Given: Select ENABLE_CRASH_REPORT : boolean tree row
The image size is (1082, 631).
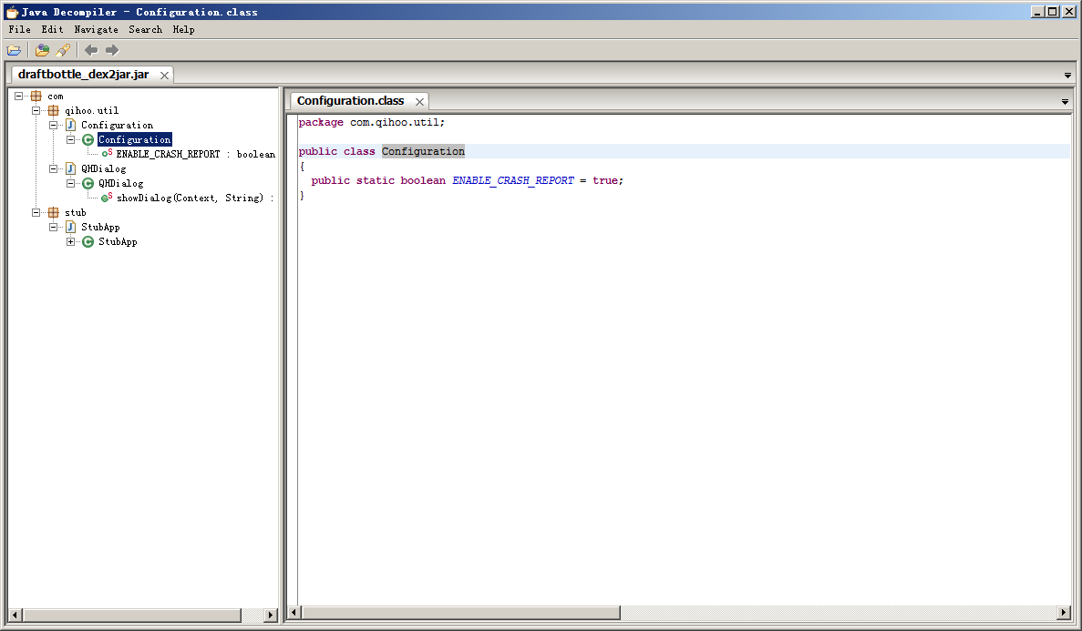Looking at the screenshot, I should point(195,154).
